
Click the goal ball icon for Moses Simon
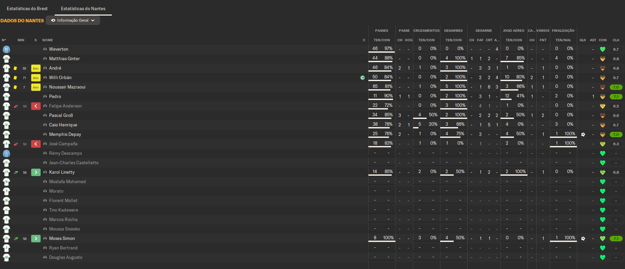583,239
